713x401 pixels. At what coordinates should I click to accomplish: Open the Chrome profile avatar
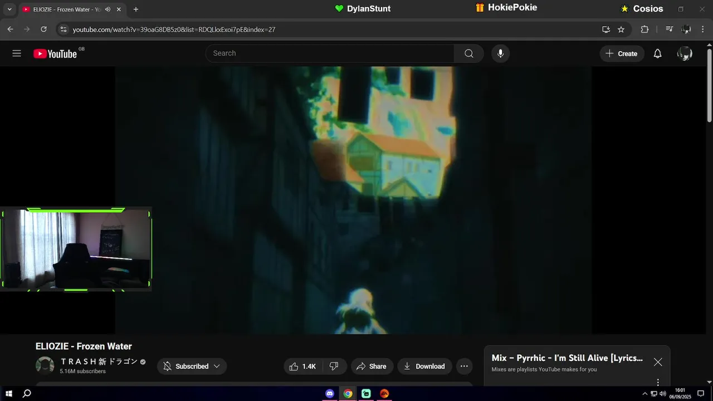pos(686,30)
